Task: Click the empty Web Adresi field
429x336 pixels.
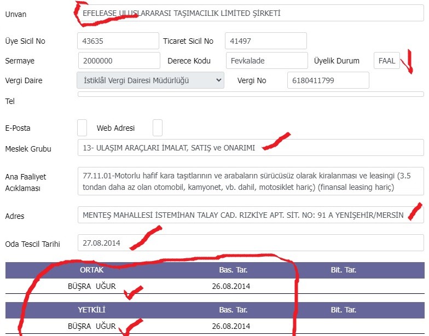Action: pyautogui.click(x=158, y=128)
